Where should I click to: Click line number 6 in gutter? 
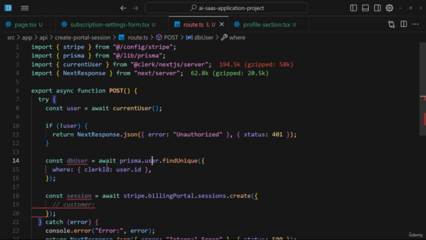pos(17,91)
